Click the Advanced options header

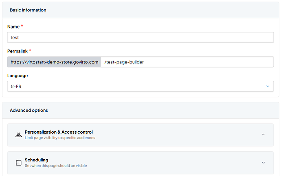coord(29,110)
